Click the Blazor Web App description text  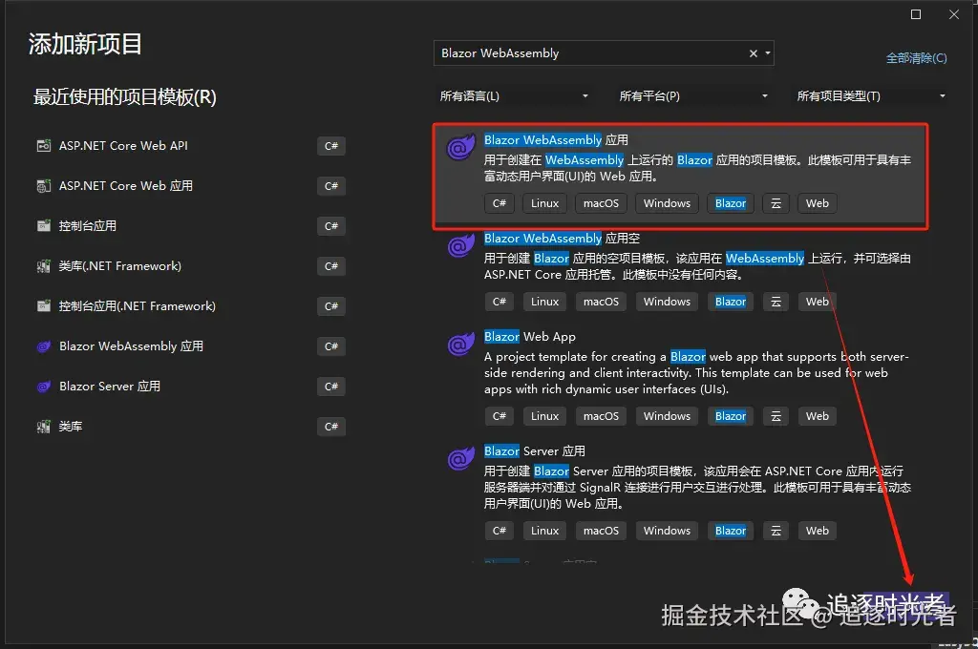click(696, 373)
